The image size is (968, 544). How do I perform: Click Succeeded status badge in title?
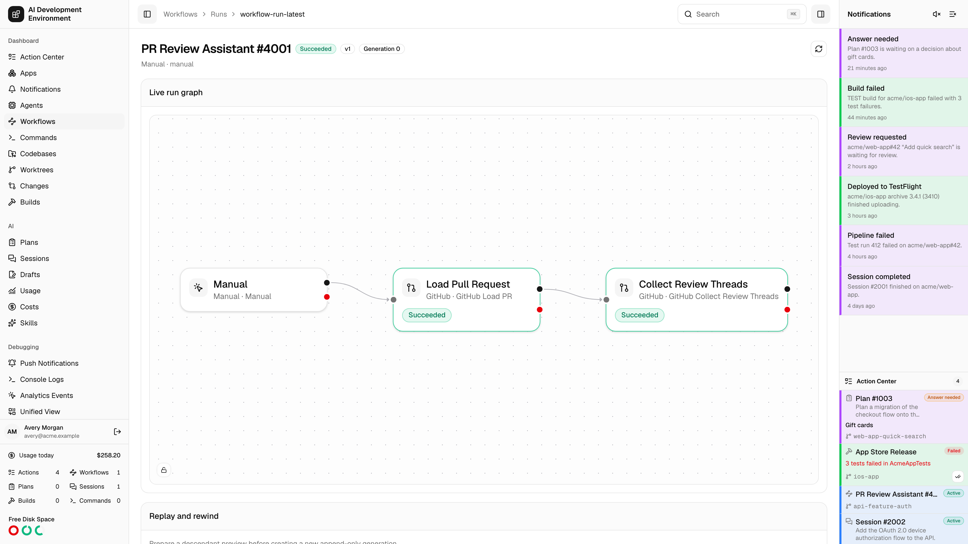(x=316, y=49)
